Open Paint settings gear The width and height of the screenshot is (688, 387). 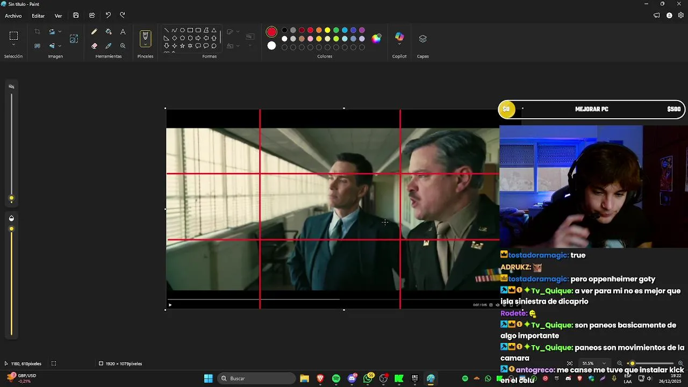coord(680,16)
